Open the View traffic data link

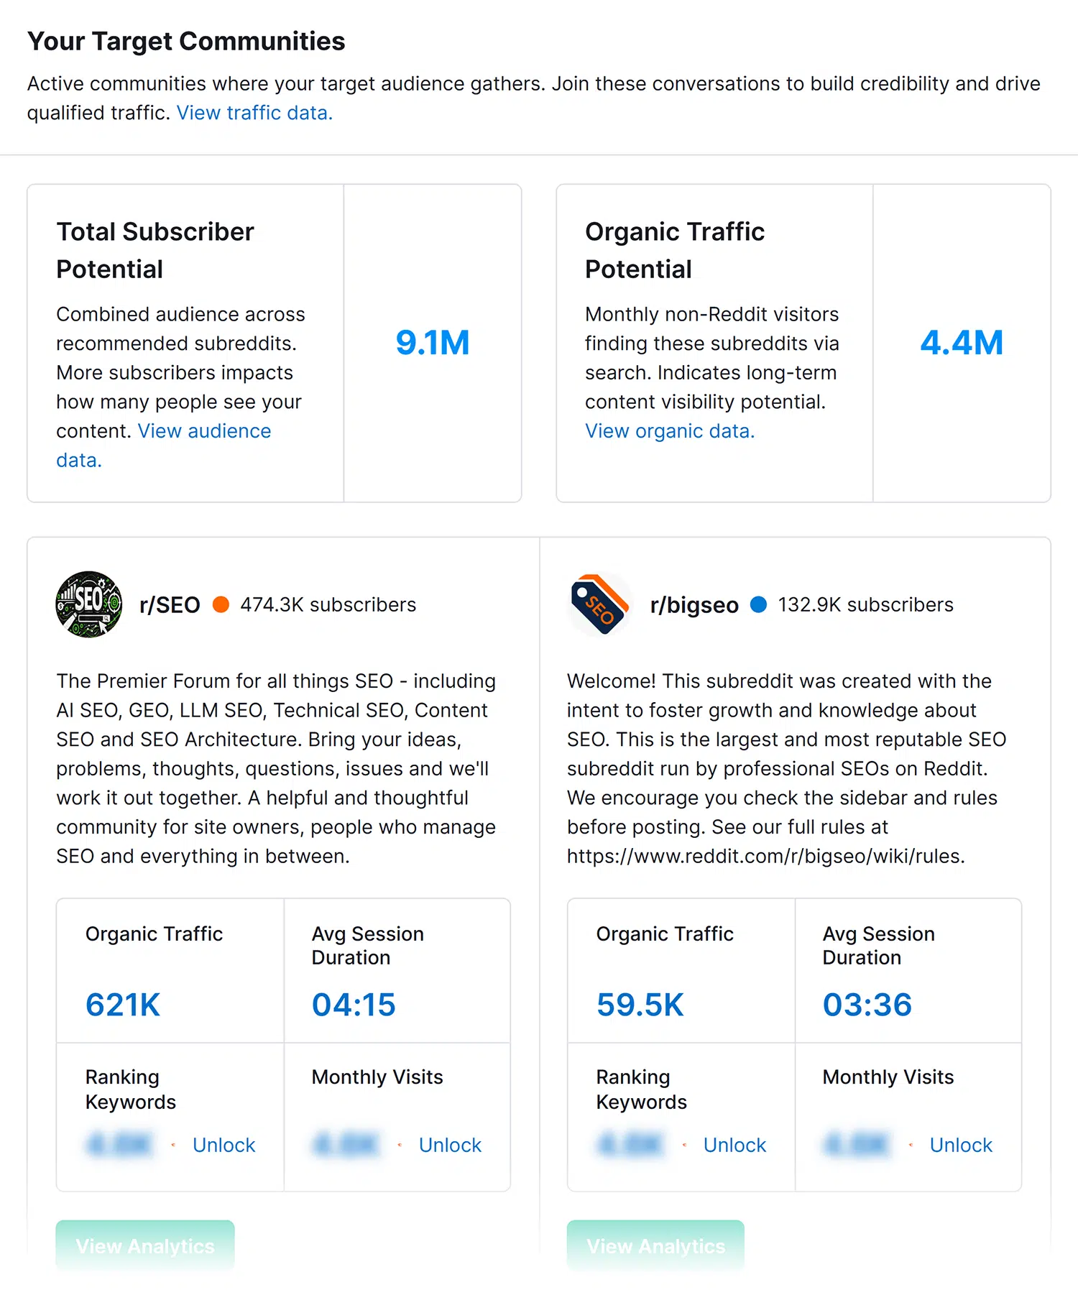point(254,113)
